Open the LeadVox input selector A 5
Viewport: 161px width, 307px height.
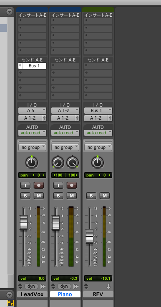coord(32,110)
